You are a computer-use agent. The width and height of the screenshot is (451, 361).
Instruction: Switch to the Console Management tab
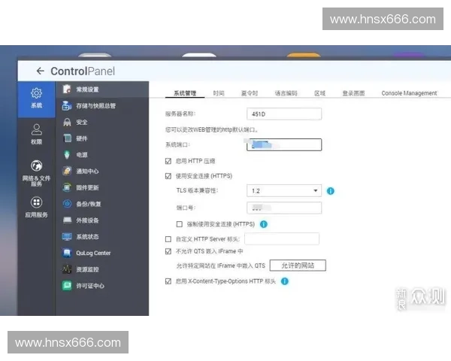point(409,93)
